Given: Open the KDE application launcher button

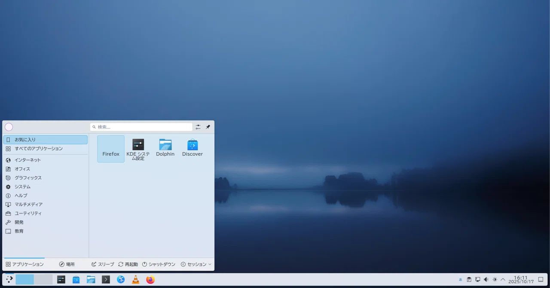Looking at the screenshot, I should point(9,279).
